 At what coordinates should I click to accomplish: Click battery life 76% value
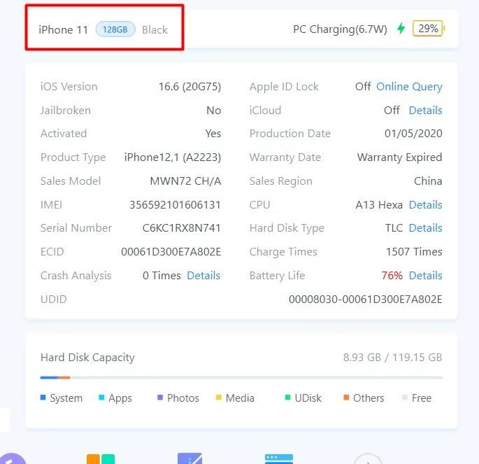pyautogui.click(x=392, y=276)
